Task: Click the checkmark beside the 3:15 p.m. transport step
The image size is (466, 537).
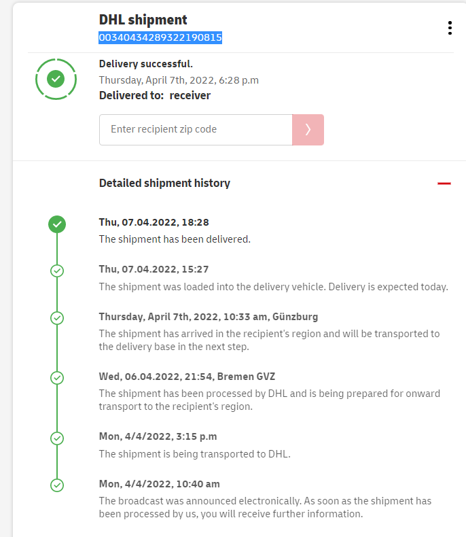Action: tap(57, 438)
